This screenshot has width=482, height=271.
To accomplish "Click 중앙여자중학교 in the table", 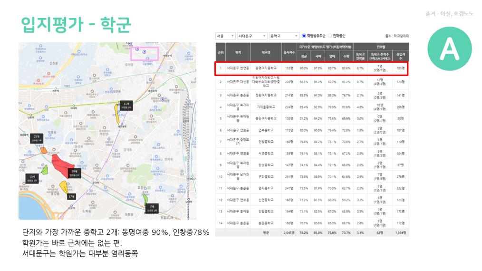I will (x=266, y=118).
